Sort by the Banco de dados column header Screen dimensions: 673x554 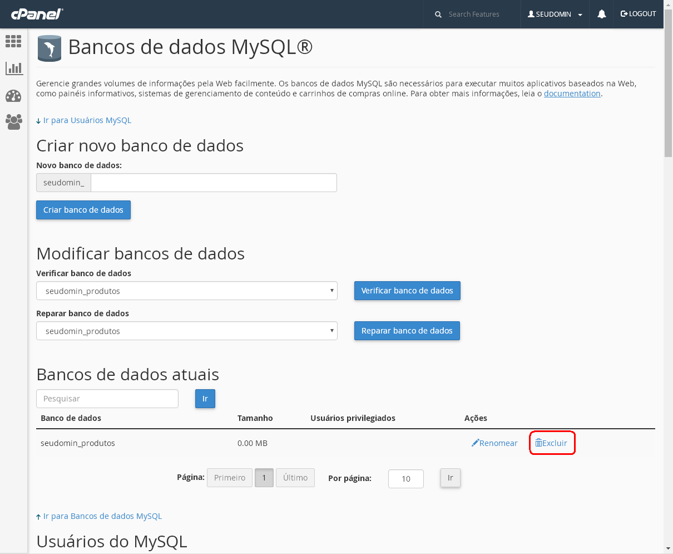point(71,418)
